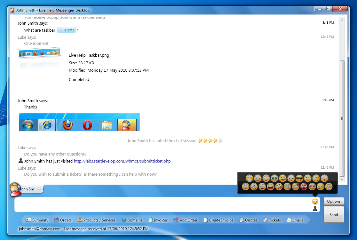
Task: Pick the dollar-sign eyes emoticon
Action: (274, 178)
